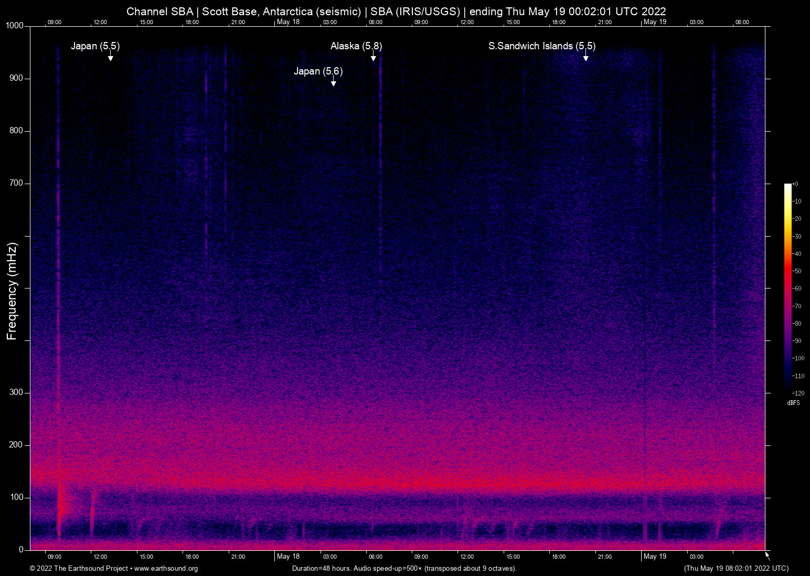Click the arrow marker under Alaska (5.8)
Screen dimensions: 810x576
point(374,57)
